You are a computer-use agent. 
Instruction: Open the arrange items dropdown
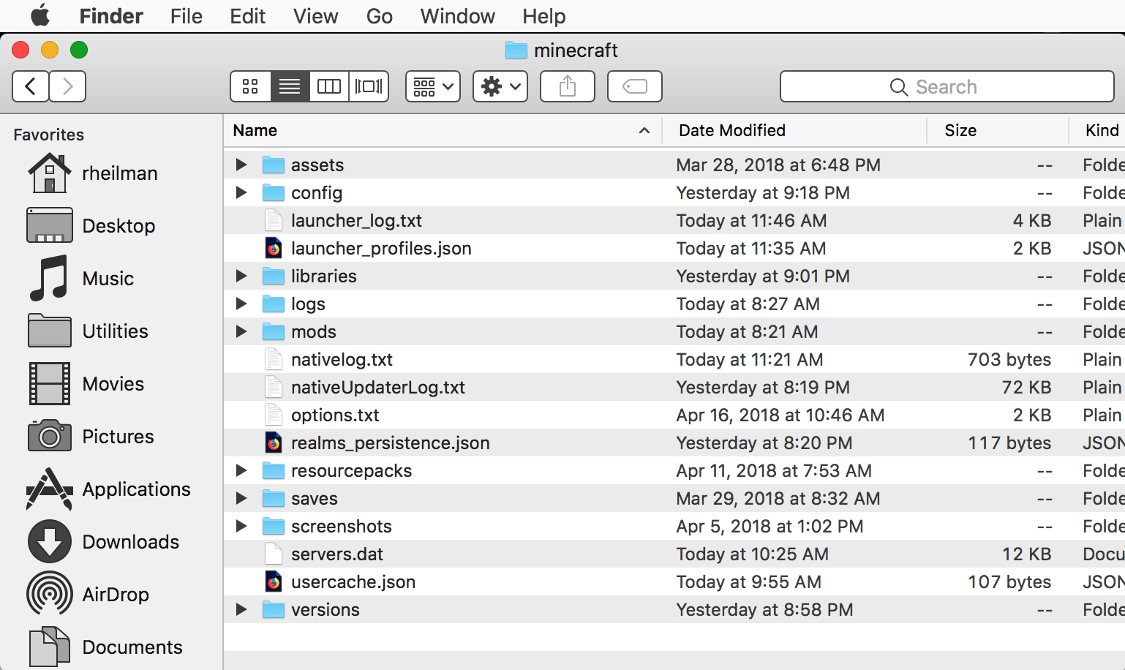point(433,86)
